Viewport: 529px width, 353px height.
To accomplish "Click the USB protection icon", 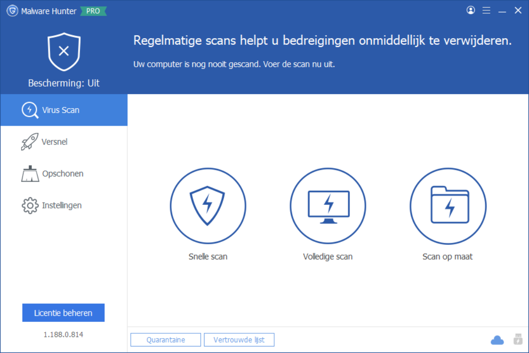I will (518, 339).
